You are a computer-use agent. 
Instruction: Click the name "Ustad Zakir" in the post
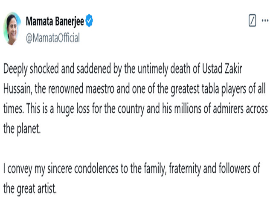pyautogui.click(x=222, y=68)
